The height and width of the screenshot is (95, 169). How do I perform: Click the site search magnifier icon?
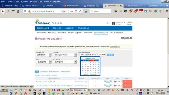(x=108, y=23)
